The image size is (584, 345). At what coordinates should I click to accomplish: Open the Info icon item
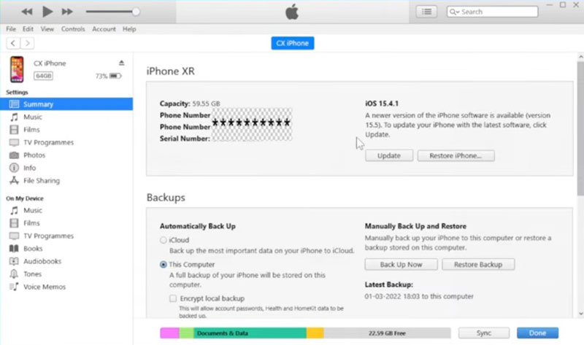pyautogui.click(x=14, y=168)
